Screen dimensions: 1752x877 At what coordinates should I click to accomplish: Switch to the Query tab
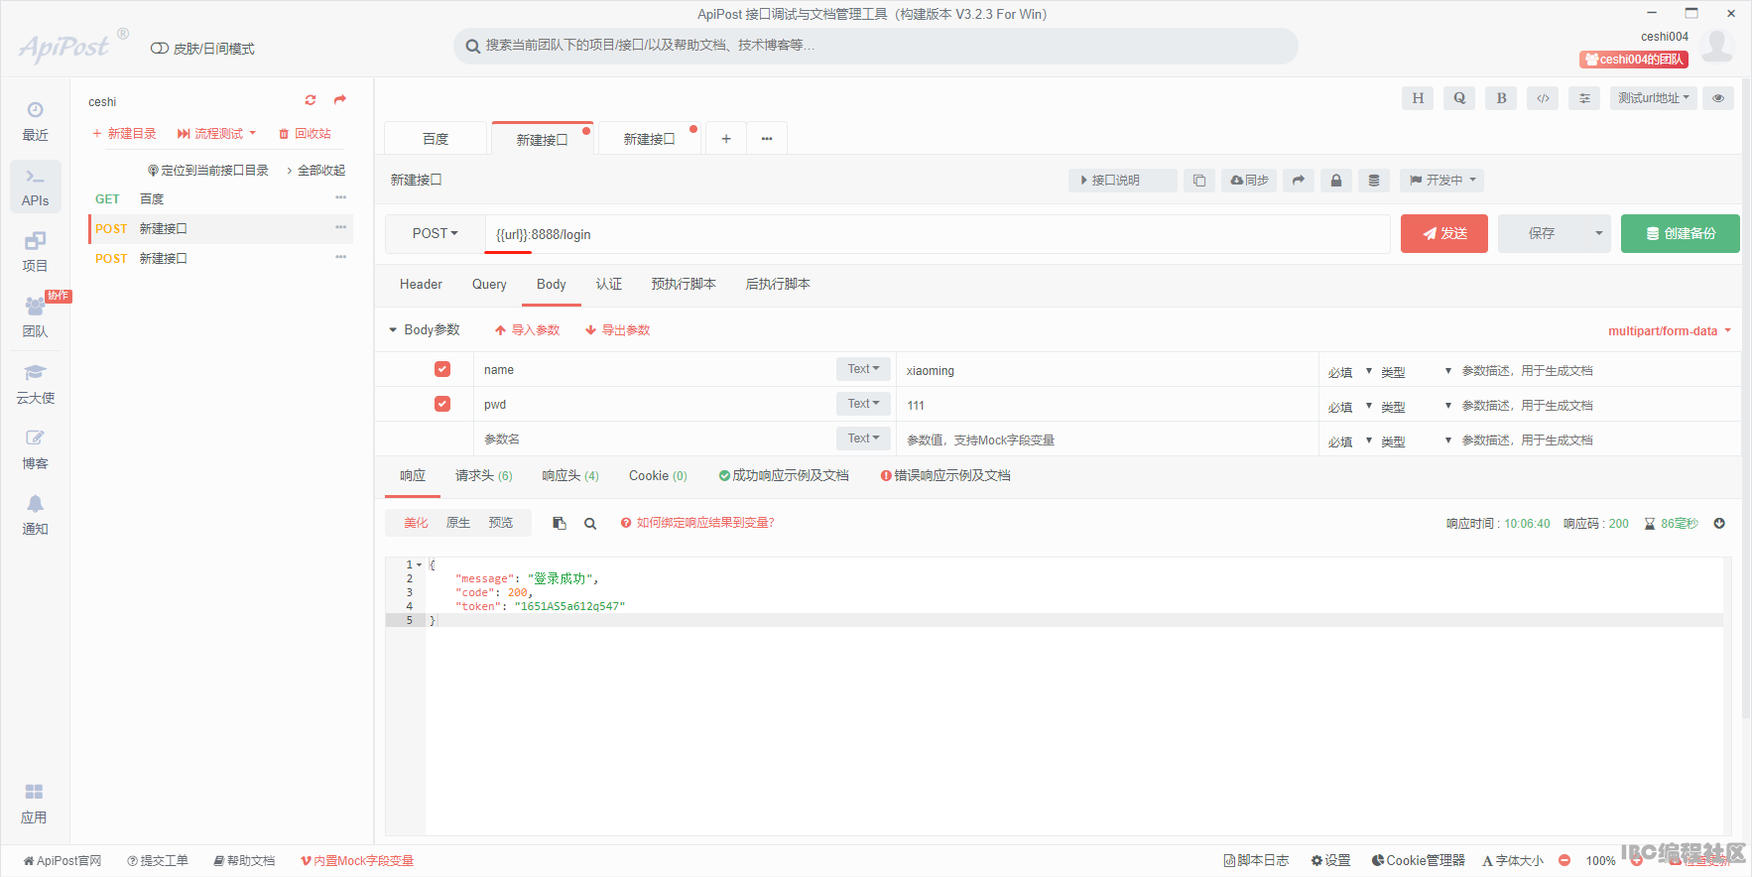click(489, 285)
